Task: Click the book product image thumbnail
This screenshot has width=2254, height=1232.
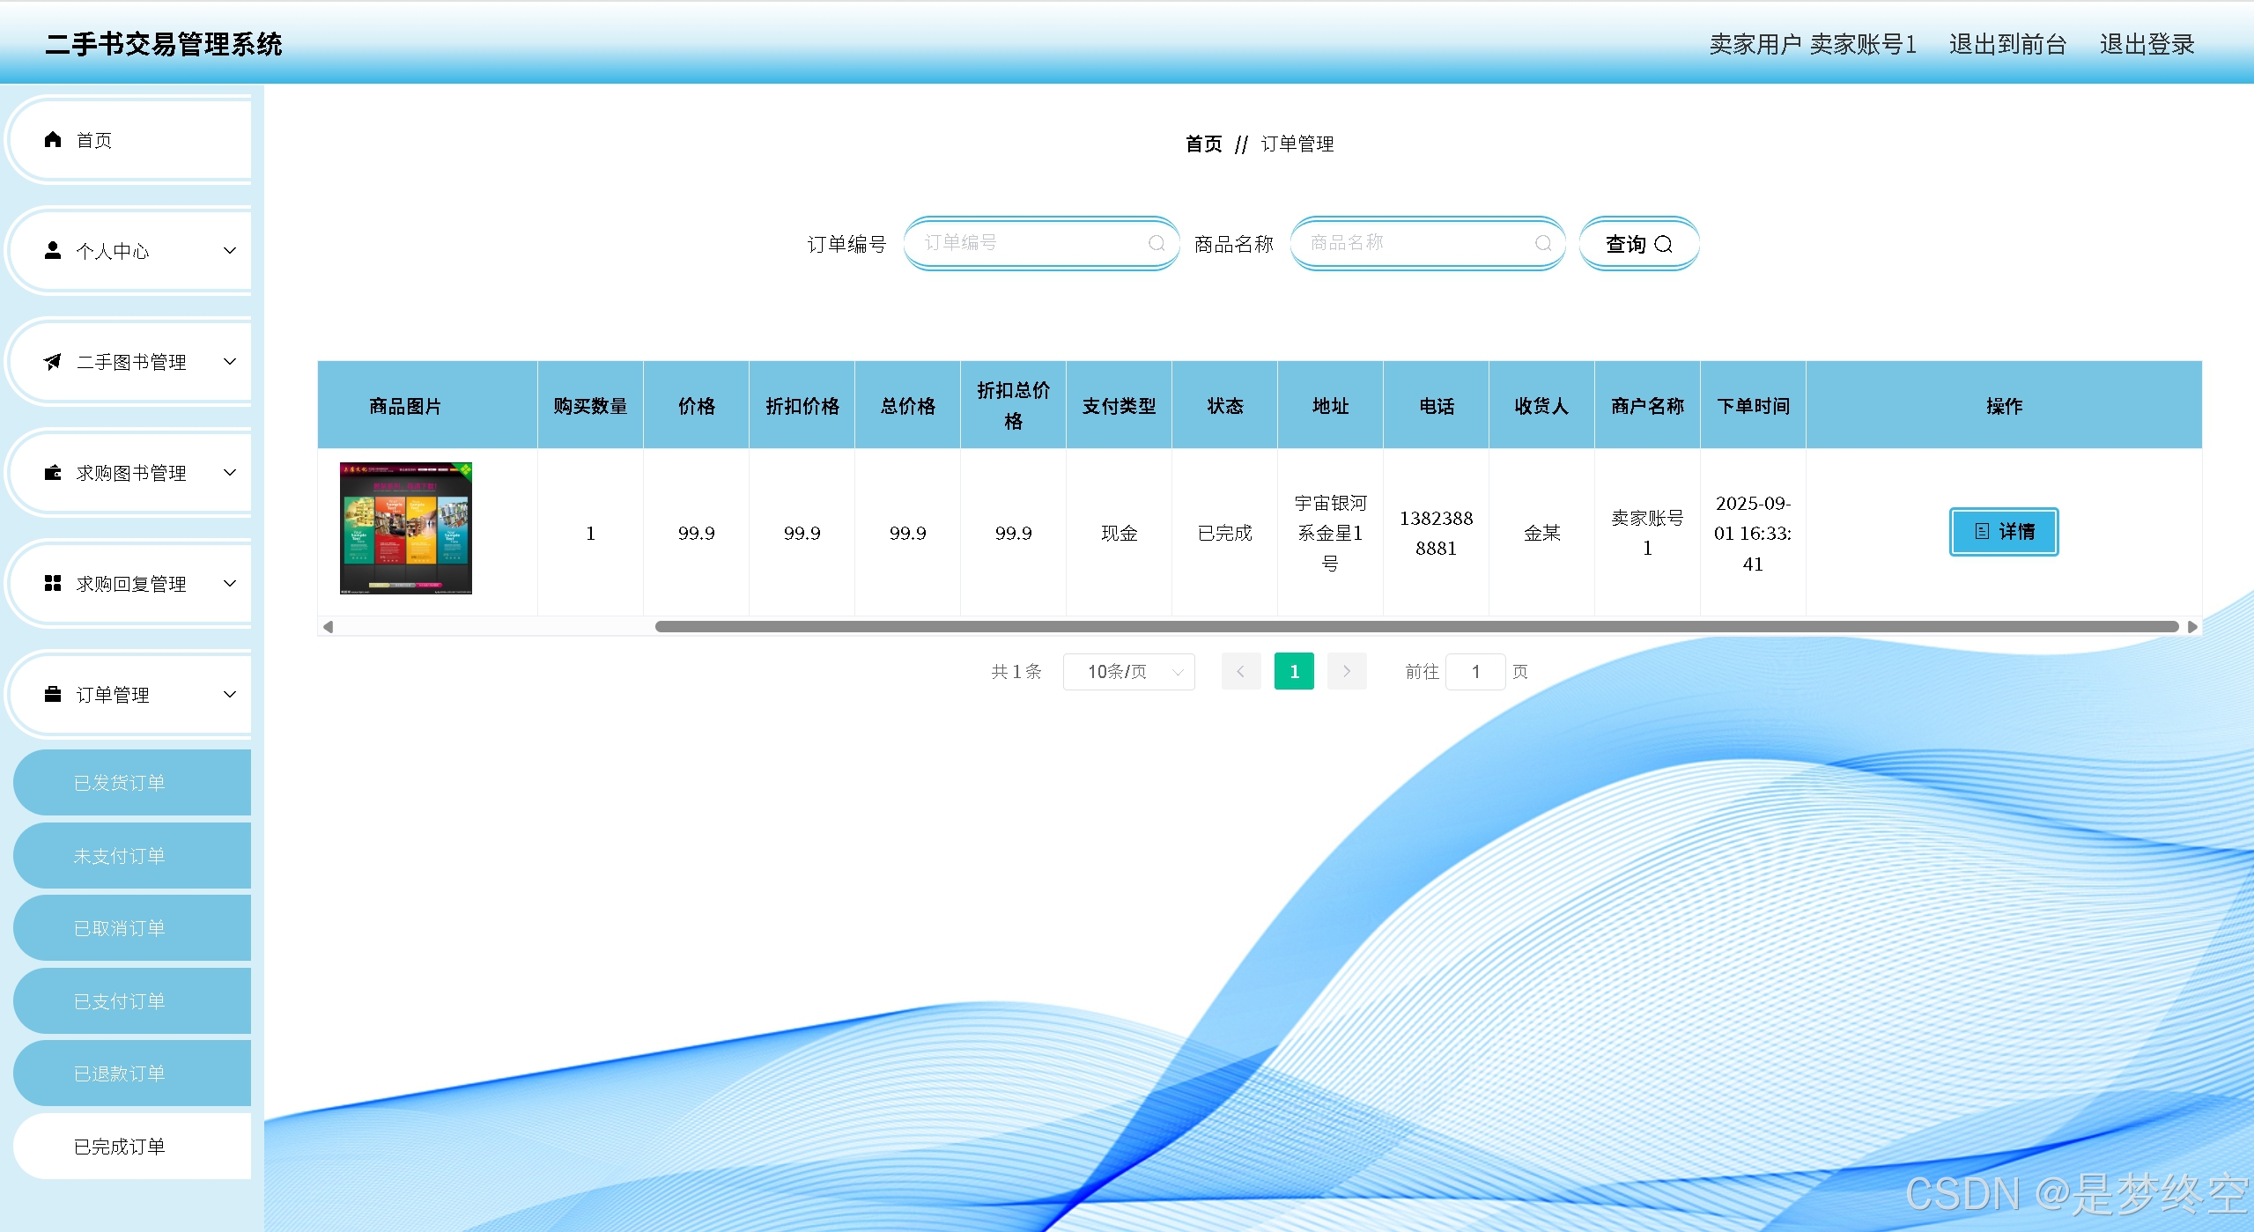Action: click(406, 528)
